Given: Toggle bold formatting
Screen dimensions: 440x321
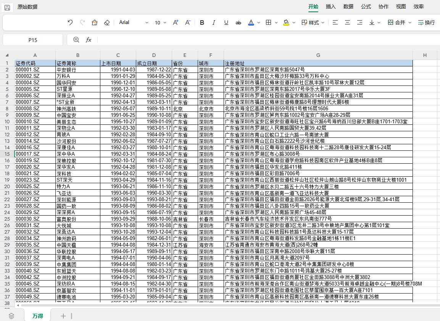Looking at the screenshot, I should [x=202, y=23].
